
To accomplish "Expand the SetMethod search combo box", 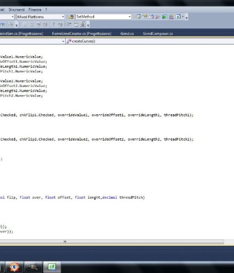I will (129, 17).
